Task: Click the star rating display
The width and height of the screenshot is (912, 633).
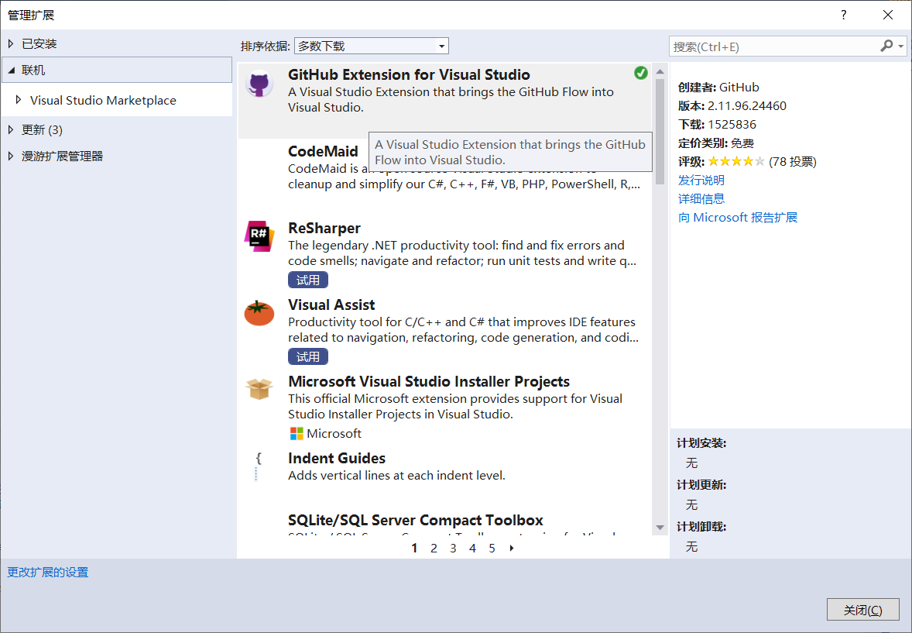Action: point(735,161)
